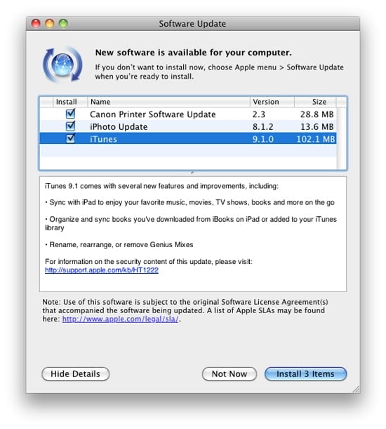Click the Software Update globe icon
The width and height of the screenshot is (386, 429).
click(x=62, y=65)
